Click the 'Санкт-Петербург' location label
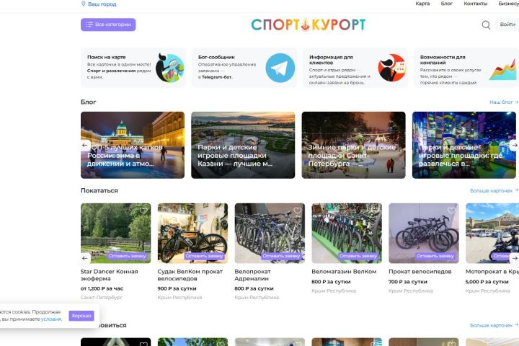 click(x=102, y=297)
